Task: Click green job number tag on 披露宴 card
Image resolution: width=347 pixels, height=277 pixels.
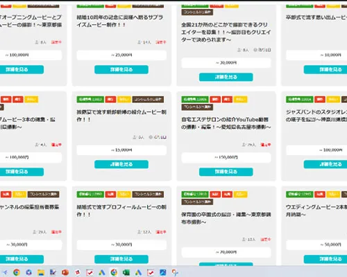Action: (90, 100)
